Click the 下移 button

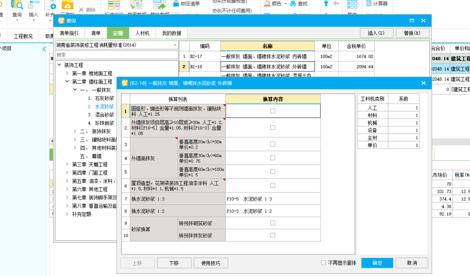[174, 263]
